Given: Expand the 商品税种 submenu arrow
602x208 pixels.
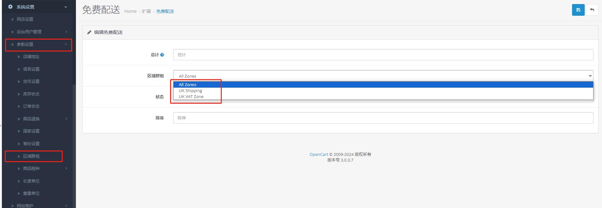Looking at the screenshot, I should point(66,168).
